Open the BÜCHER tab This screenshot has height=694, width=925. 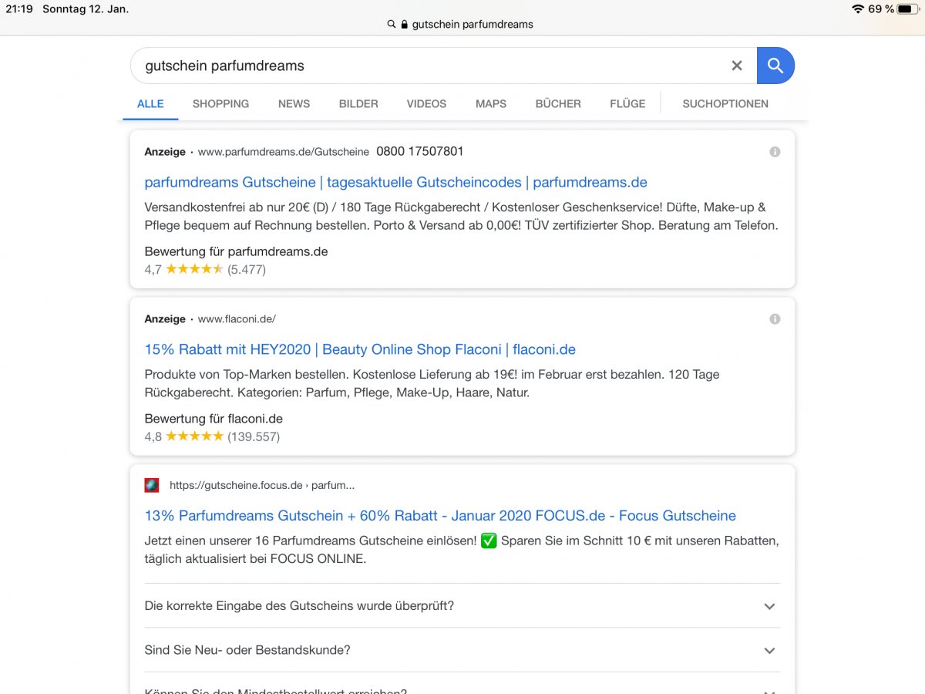click(x=558, y=104)
